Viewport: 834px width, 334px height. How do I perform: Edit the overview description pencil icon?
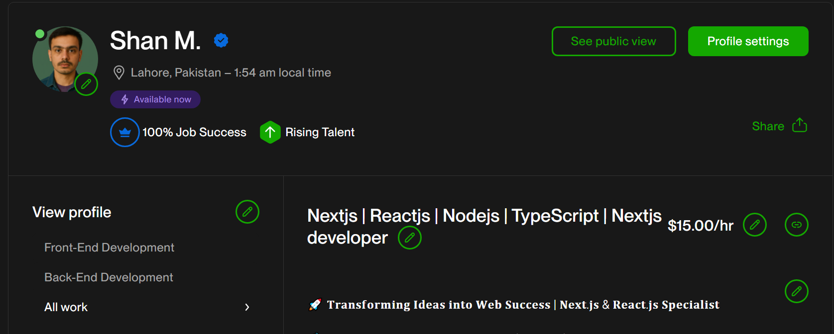point(796,291)
